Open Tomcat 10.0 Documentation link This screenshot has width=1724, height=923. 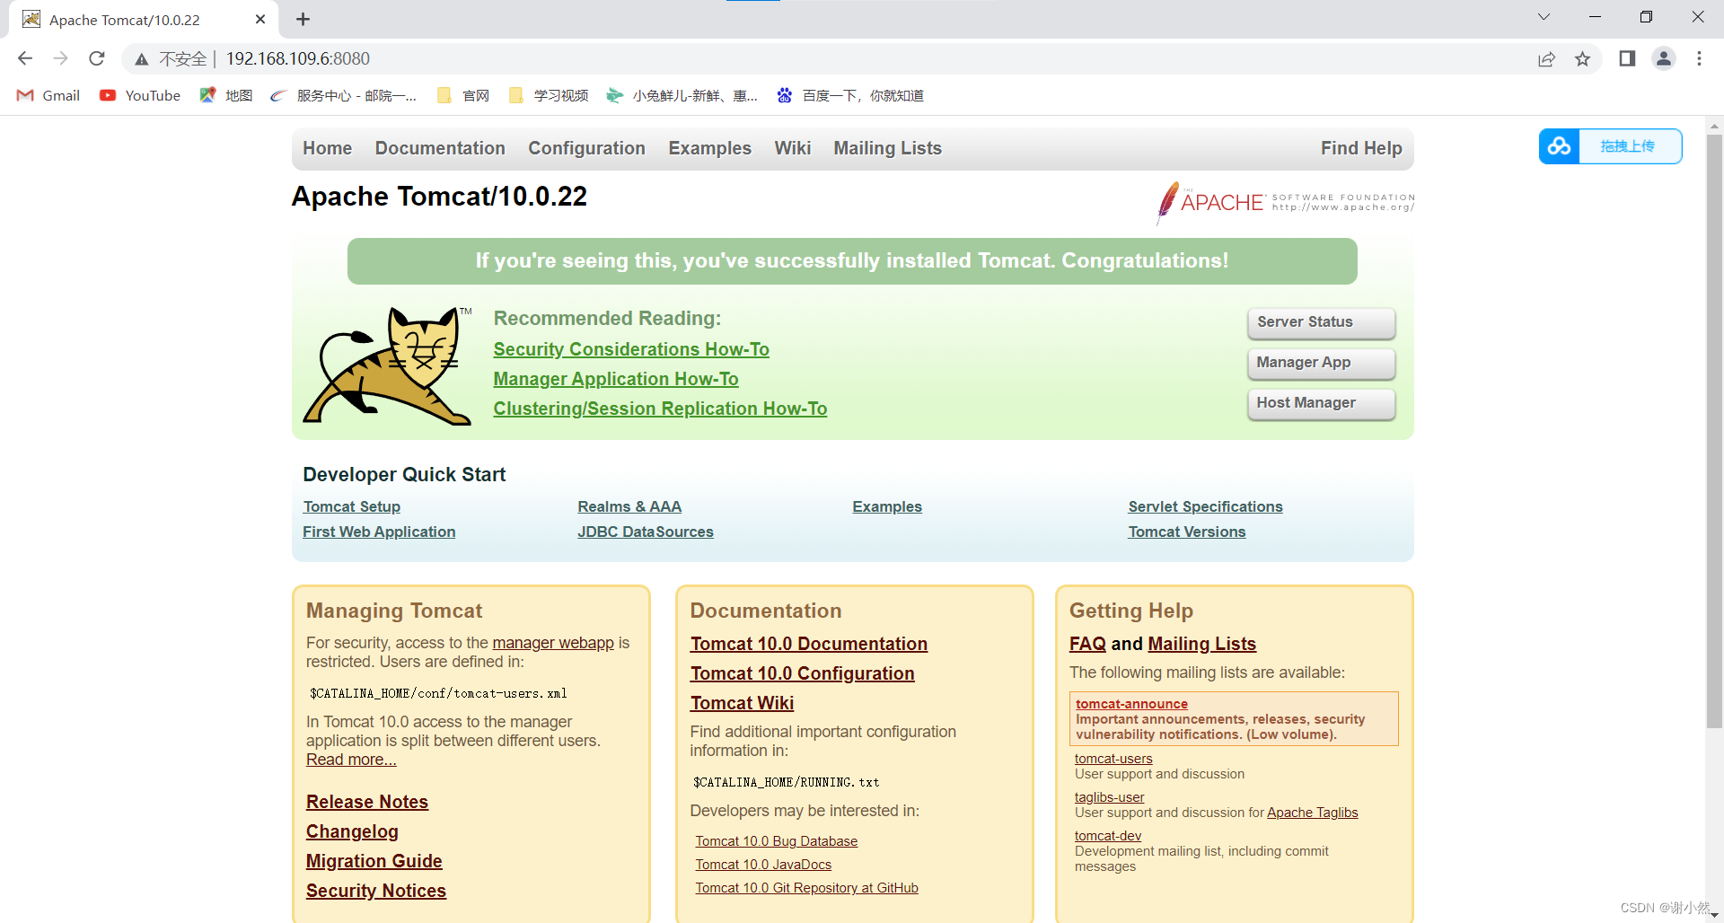[809, 644]
